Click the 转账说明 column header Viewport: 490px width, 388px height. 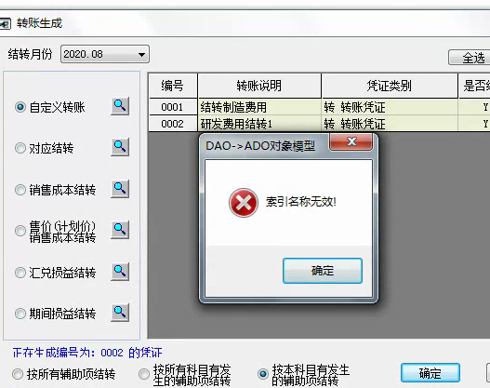259,86
